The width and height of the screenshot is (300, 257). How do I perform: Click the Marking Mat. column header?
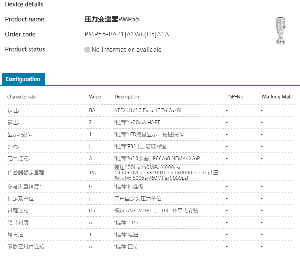277,97
